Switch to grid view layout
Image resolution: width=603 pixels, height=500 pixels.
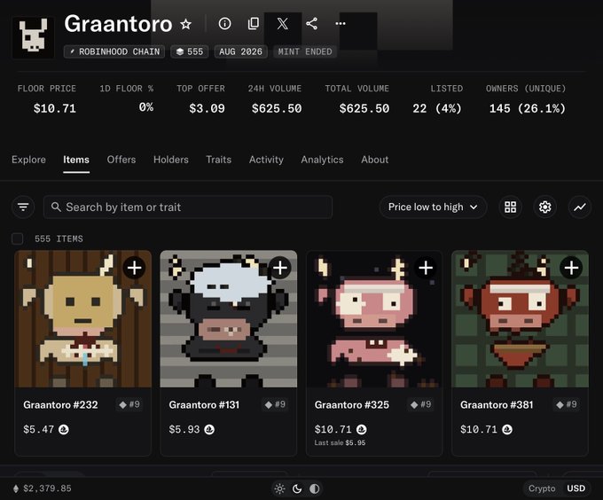(x=510, y=207)
